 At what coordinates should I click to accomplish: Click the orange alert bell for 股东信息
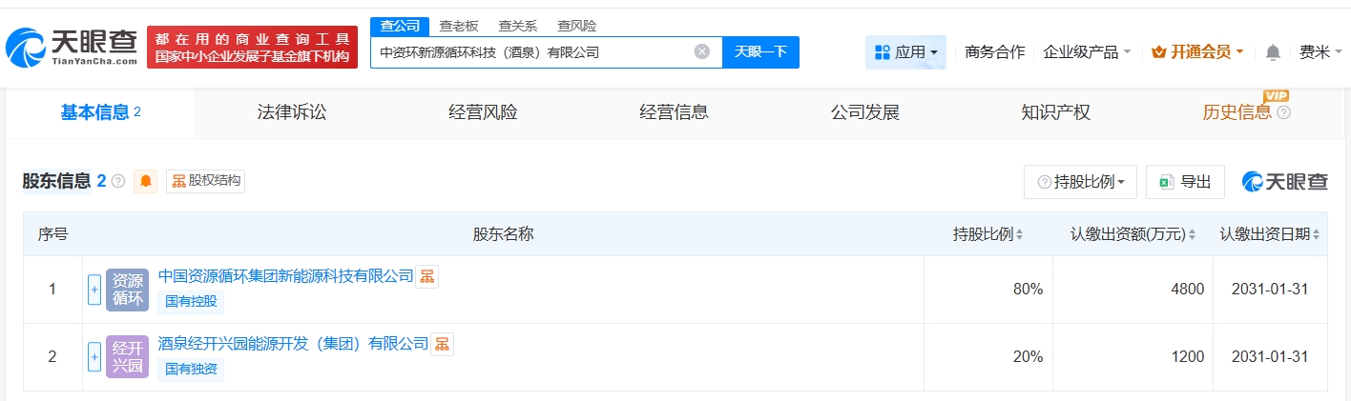pos(146,181)
